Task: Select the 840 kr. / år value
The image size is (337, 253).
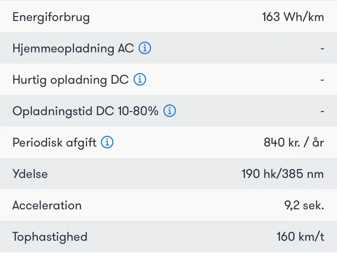Action: [x=294, y=142]
